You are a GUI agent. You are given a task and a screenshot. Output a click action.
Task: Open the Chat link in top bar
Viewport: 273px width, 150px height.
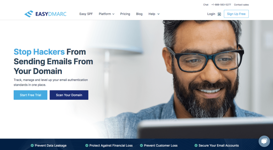click(206, 5)
